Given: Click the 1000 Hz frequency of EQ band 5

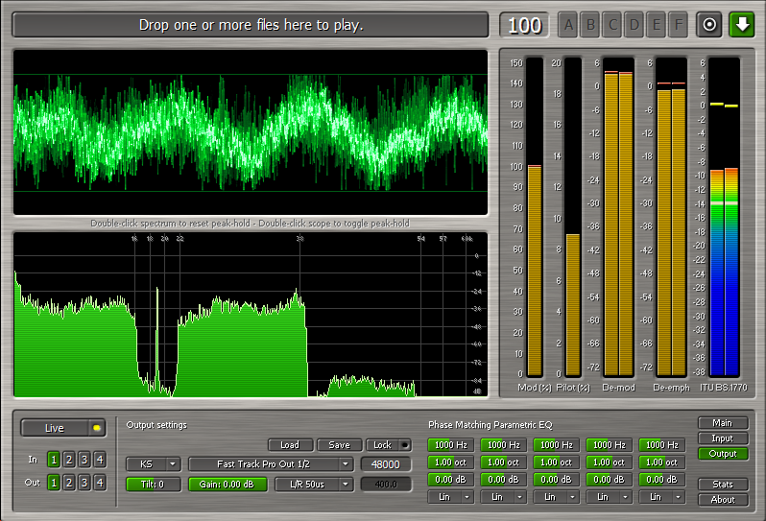Looking at the screenshot, I should click(x=661, y=445).
